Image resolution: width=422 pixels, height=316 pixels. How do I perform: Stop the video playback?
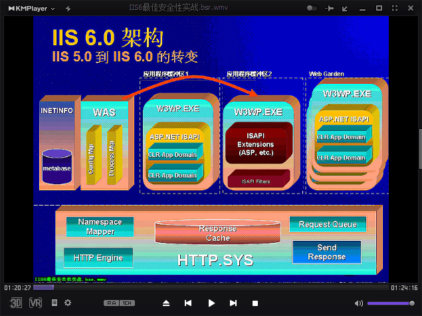pos(255,303)
